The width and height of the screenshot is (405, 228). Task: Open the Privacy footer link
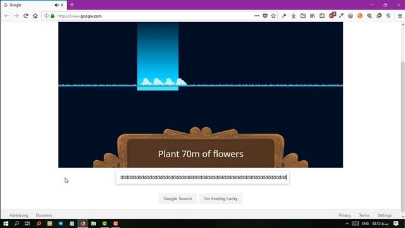[344, 215]
